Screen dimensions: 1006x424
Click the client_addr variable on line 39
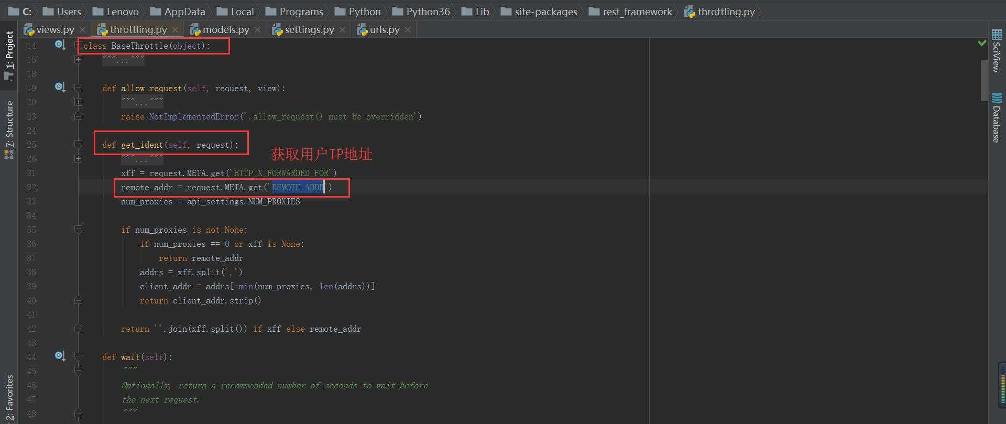click(166, 286)
